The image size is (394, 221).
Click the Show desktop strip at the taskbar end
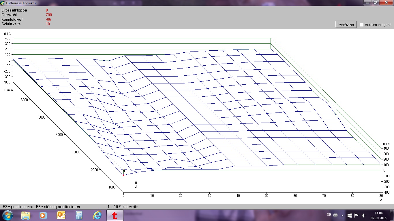coord(392,215)
